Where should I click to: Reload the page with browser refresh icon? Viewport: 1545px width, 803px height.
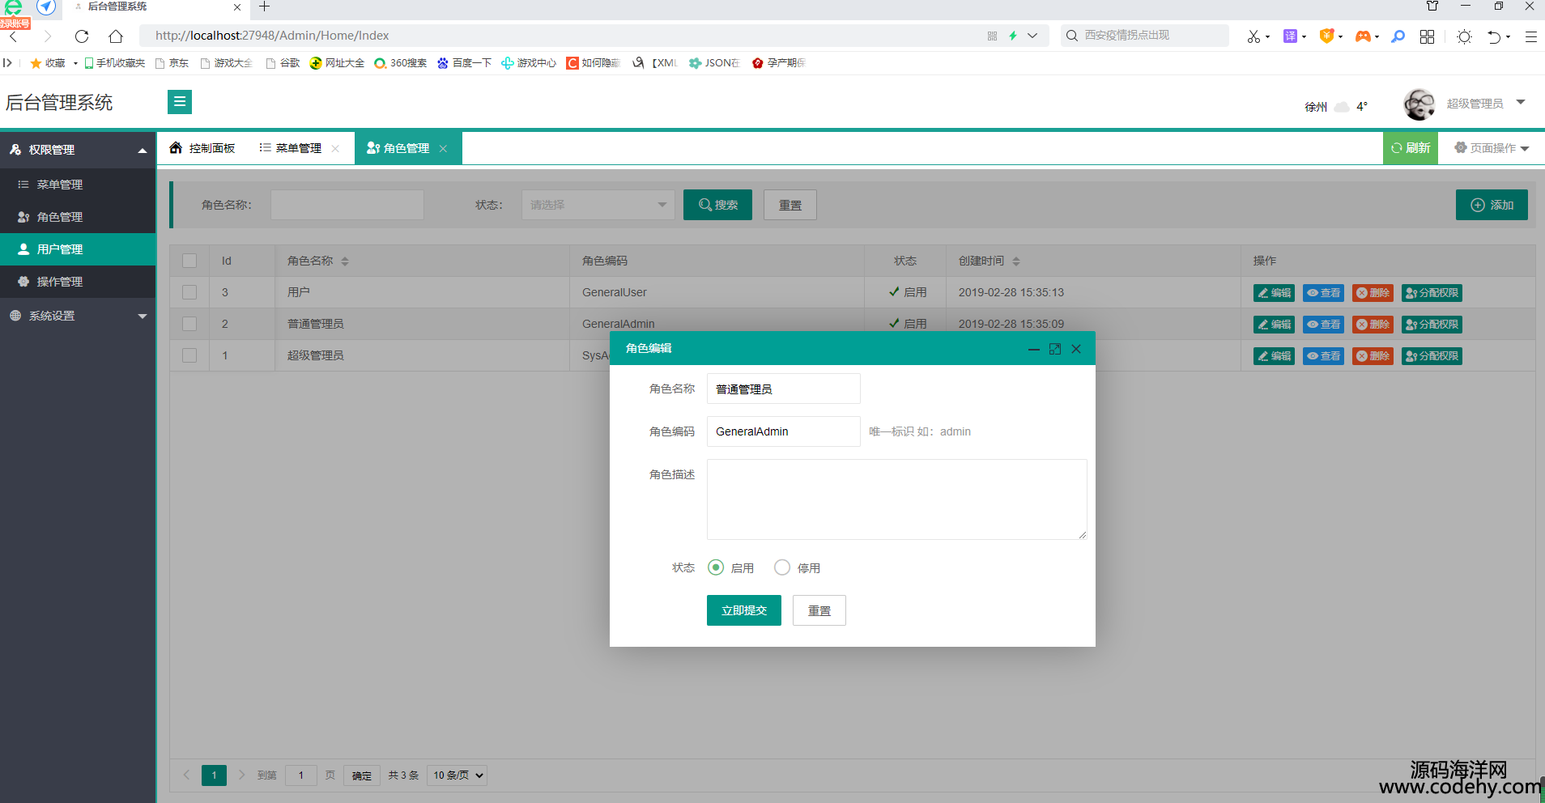tap(82, 36)
